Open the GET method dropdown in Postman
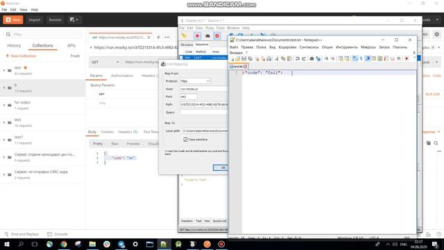 tap(105, 62)
